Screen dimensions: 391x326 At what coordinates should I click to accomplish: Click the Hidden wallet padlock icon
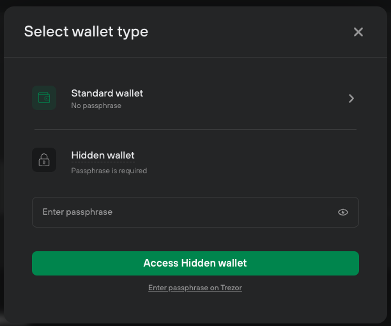pos(44,160)
